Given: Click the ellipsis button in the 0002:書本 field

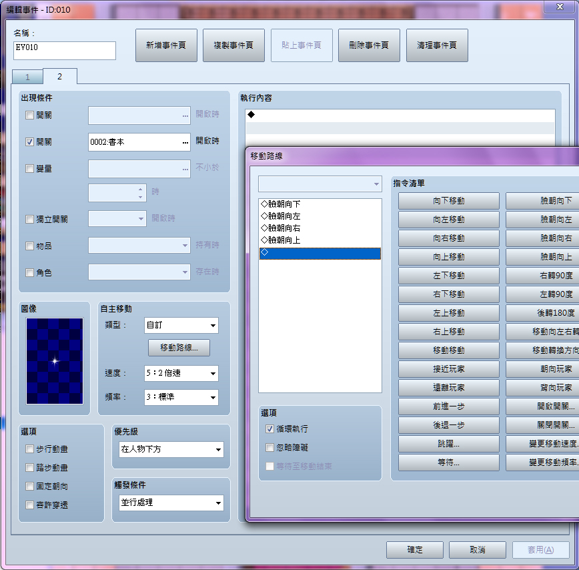Looking at the screenshot, I should 185,143.
